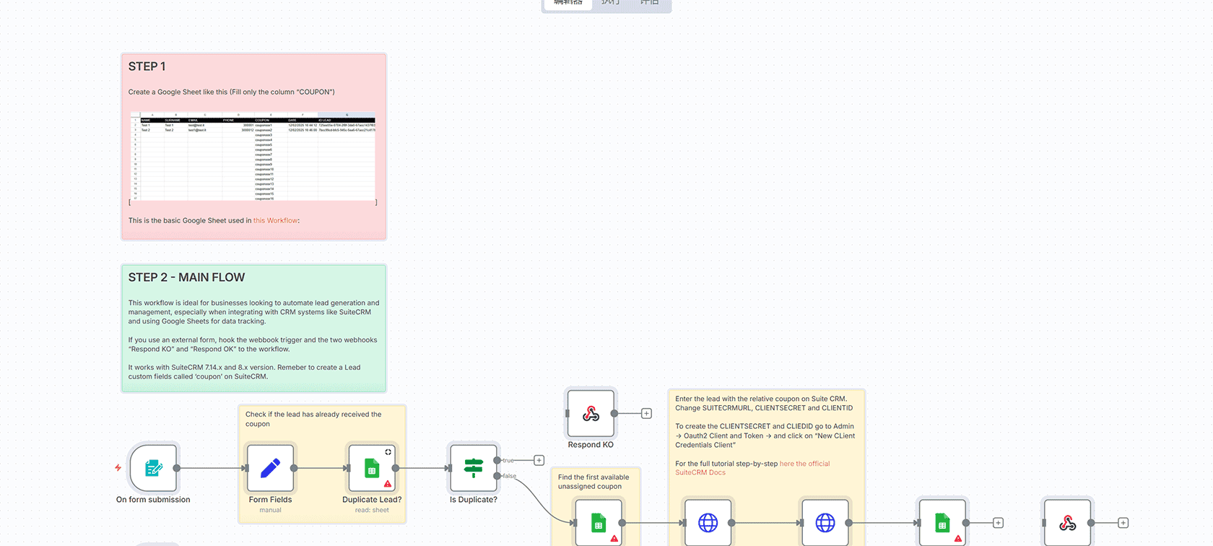Select the Is Duplicate? signpost node
The height and width of the screenshot is (546, 1213).
[473, 468]
